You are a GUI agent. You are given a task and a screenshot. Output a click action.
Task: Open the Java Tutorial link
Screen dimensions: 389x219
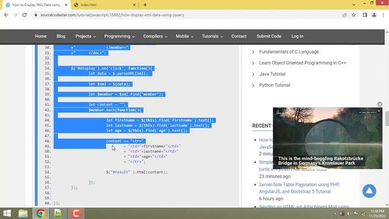tap(272, 74)
